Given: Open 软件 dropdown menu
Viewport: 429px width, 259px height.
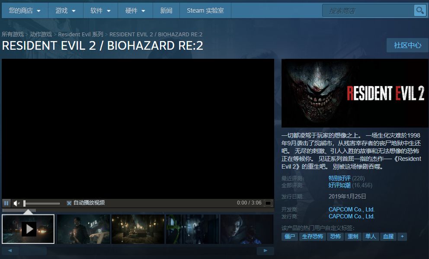Looking at the screenshot, I should 101,11.
